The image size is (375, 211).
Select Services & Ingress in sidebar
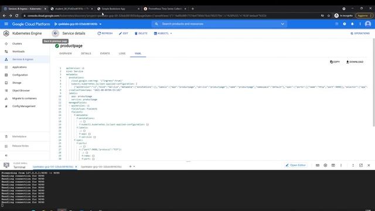[x=22, y=59]
